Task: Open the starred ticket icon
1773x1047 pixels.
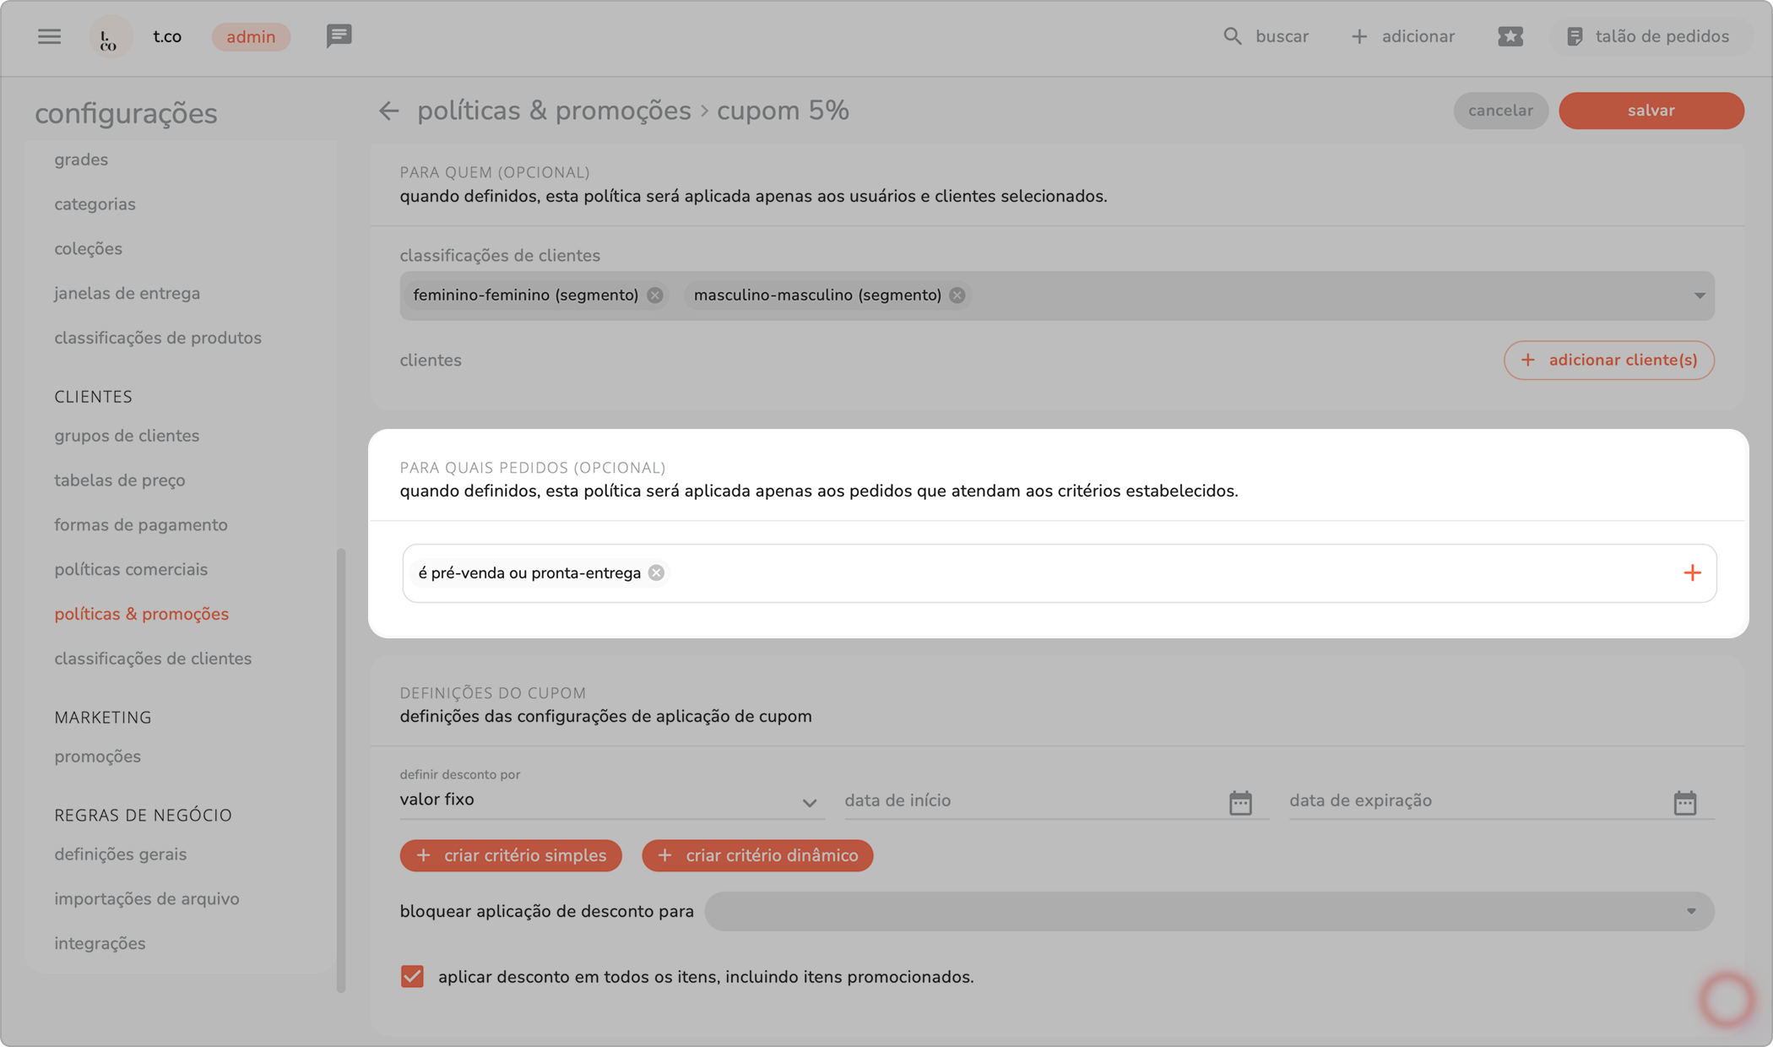Action: click(x=1510, y=36)
